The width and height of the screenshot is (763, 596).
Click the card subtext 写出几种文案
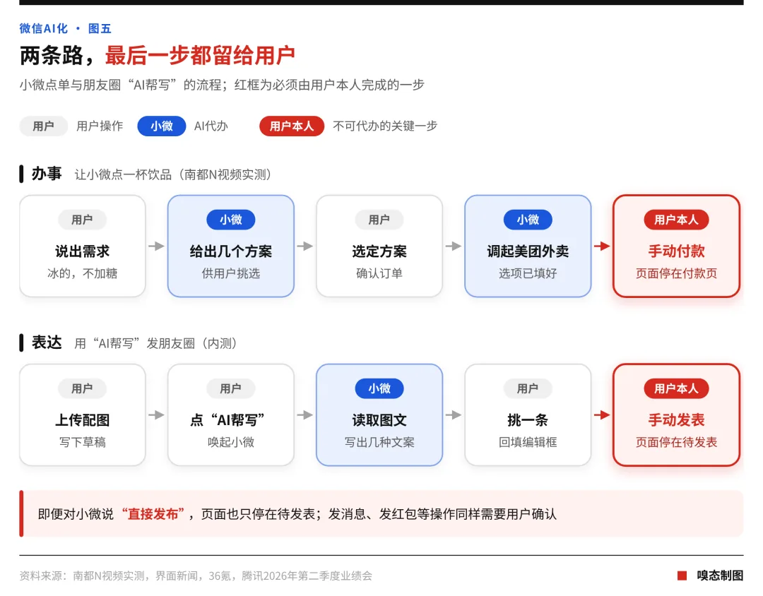(x=379, y=442)
